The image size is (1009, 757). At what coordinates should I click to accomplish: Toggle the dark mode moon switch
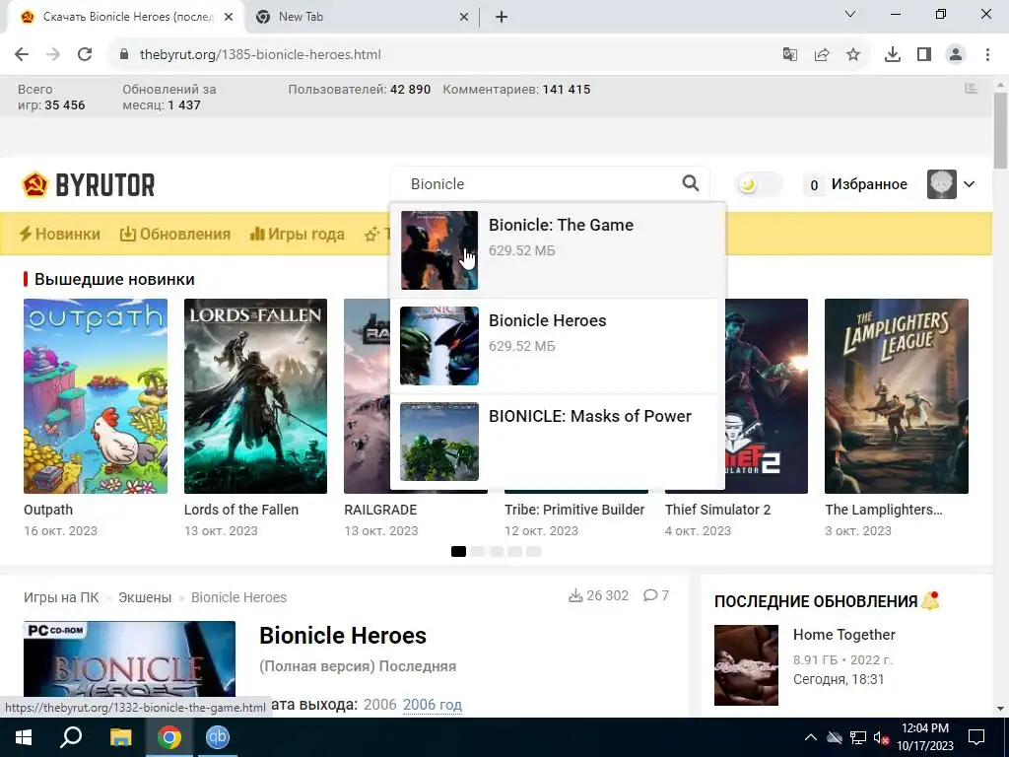759,184
